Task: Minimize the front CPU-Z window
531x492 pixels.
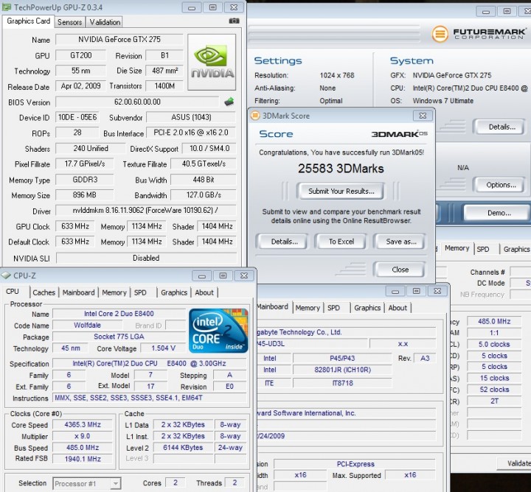Action: (201, 276)
